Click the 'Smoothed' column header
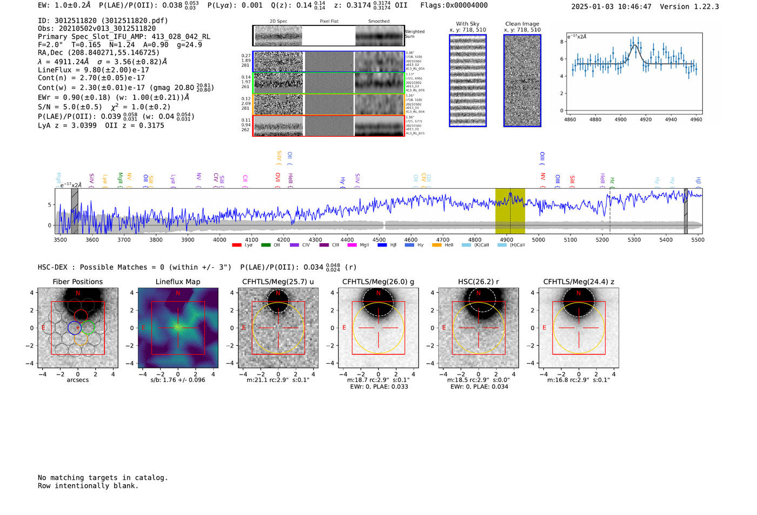Viewport: 757px width, 515px height. [379, 21]
